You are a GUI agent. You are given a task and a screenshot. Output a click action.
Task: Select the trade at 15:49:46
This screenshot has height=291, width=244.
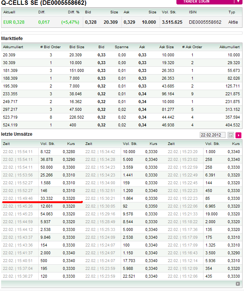tap(18, 198)
